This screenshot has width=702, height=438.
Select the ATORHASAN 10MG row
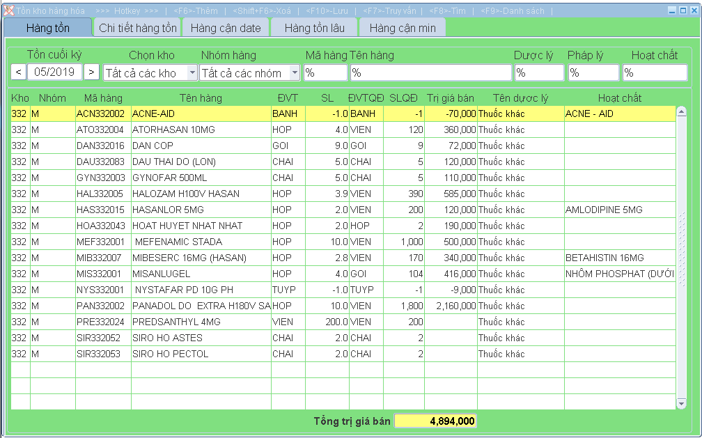pos(201,130)
